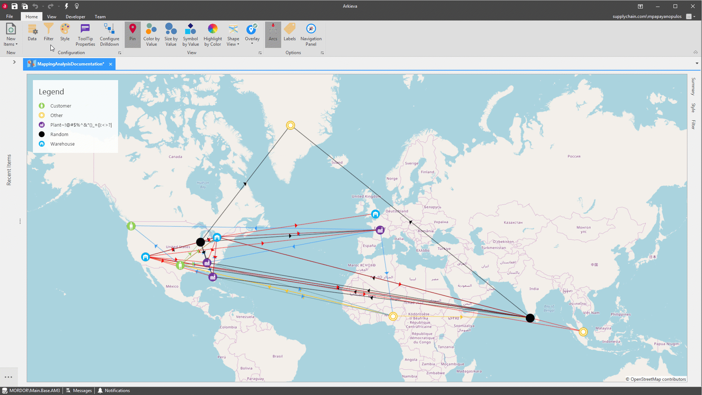Switch to the Developer ribbon tab
This screenshot has width=702, height=395.
[75, 16]
